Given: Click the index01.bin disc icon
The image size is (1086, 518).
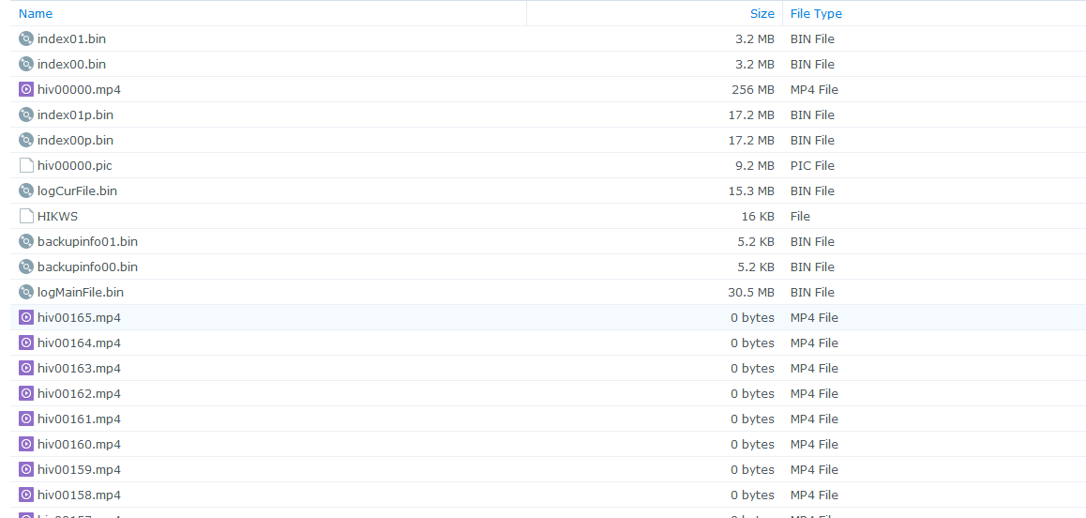Looking at the screenshot, I should [x=26, y=39].
